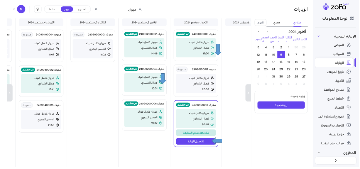Collapse the الرعاية الصحية sidebar section
This screenshot has height=169, width=360.
coord(319,36)
